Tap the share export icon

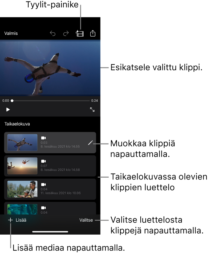[93, 34]
